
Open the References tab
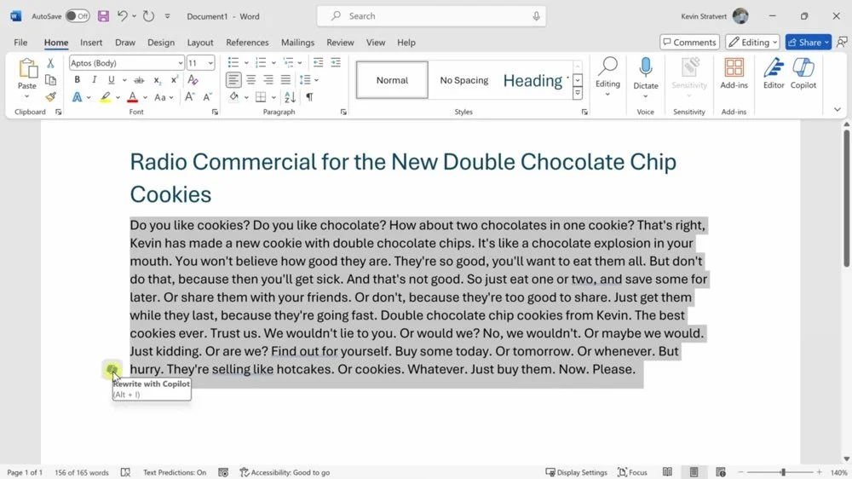click(x=247, y=42)
